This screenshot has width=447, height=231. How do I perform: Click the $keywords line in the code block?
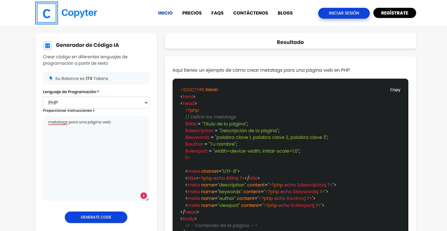coord(256,137)
